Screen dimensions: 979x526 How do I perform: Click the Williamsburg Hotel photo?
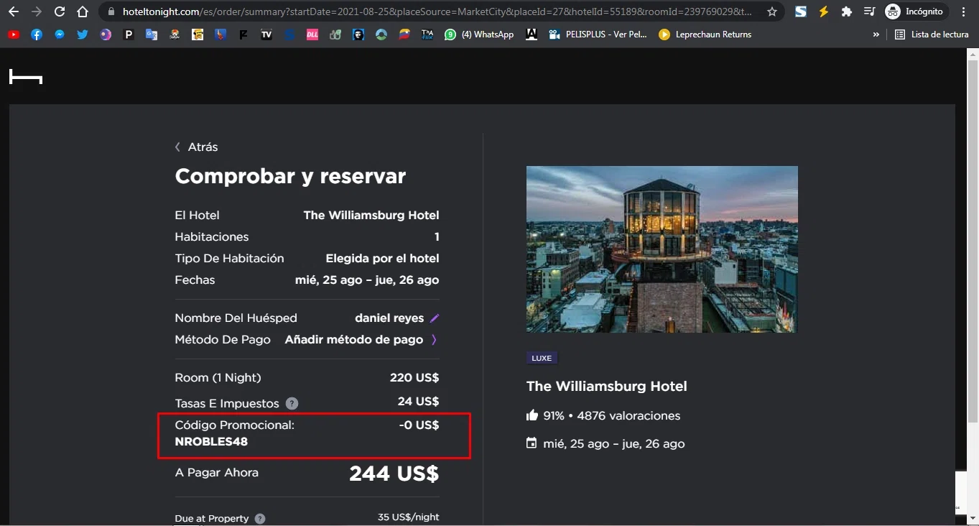click(662, 249)
